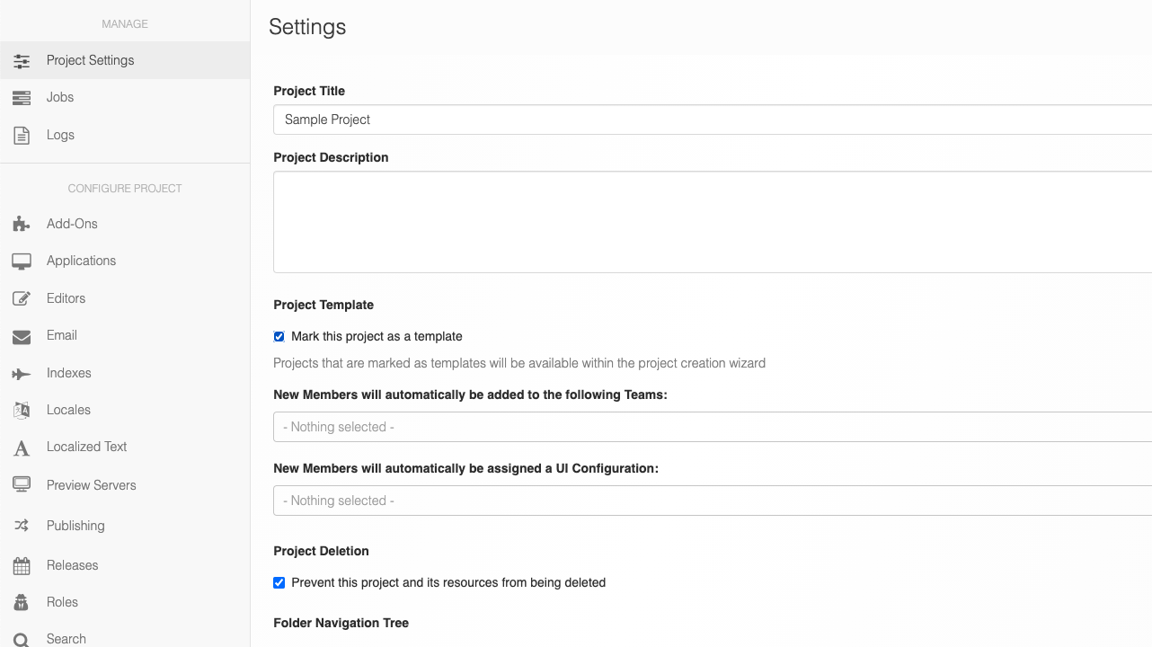The image size is (1152, 647).
Task: Click the Jobs server icon in sidebar
Action: click(x=22, y=98)
